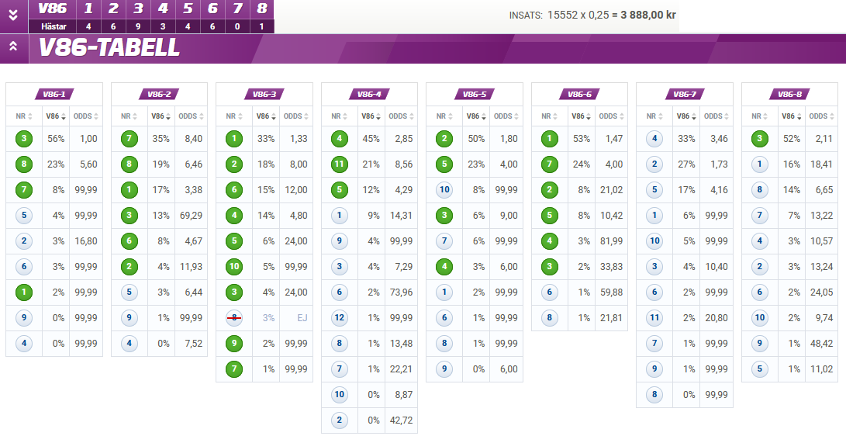Deselect horse 1 in V86-6

coord(549,139)
